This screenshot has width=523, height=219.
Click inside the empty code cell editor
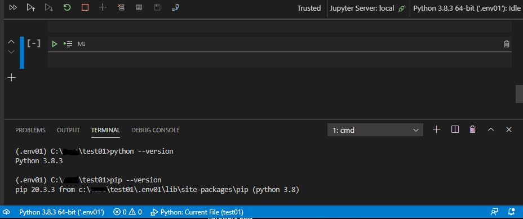pyautogui.click(x=280, y=60)
